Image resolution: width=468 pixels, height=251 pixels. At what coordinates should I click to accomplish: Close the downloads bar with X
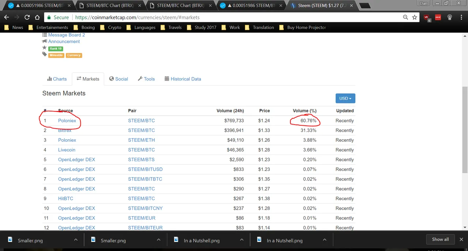coord(461,239)
